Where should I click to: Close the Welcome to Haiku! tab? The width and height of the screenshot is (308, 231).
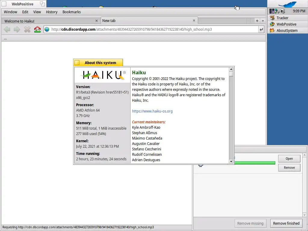tap(97, 21)
